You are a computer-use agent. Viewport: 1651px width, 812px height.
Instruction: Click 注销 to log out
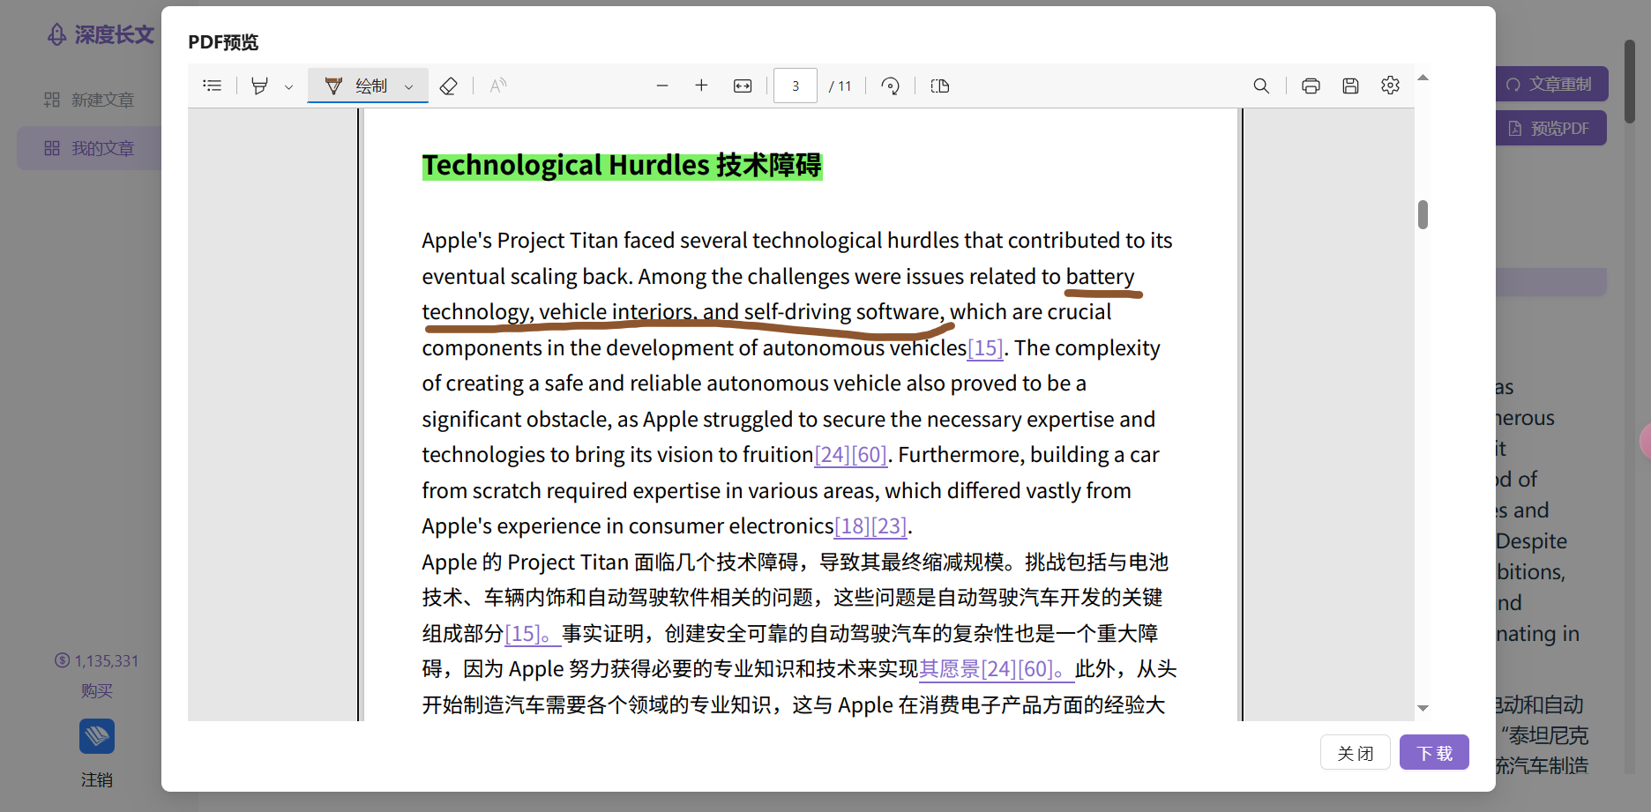[97, 779]
